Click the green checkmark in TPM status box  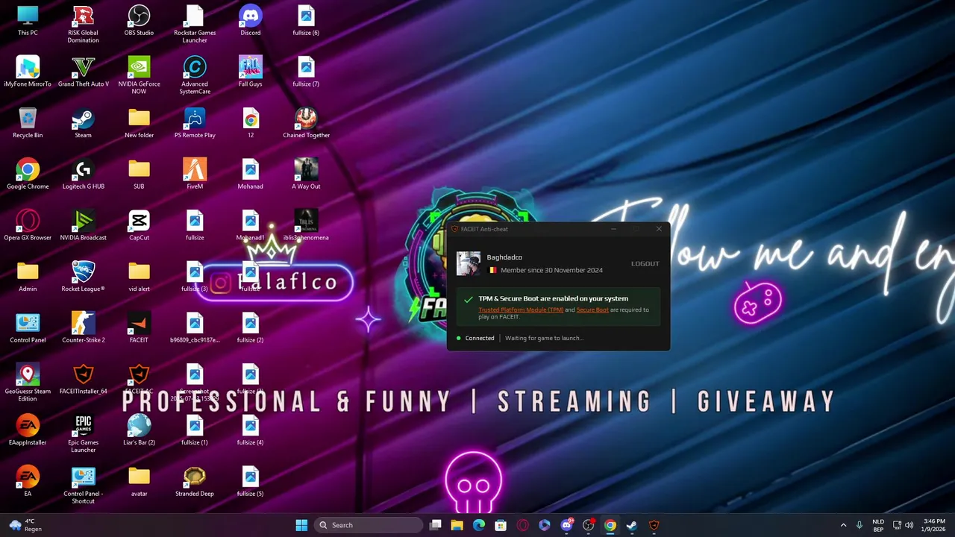point(468,299)
